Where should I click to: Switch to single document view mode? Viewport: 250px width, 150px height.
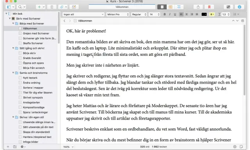click(162, 7)
